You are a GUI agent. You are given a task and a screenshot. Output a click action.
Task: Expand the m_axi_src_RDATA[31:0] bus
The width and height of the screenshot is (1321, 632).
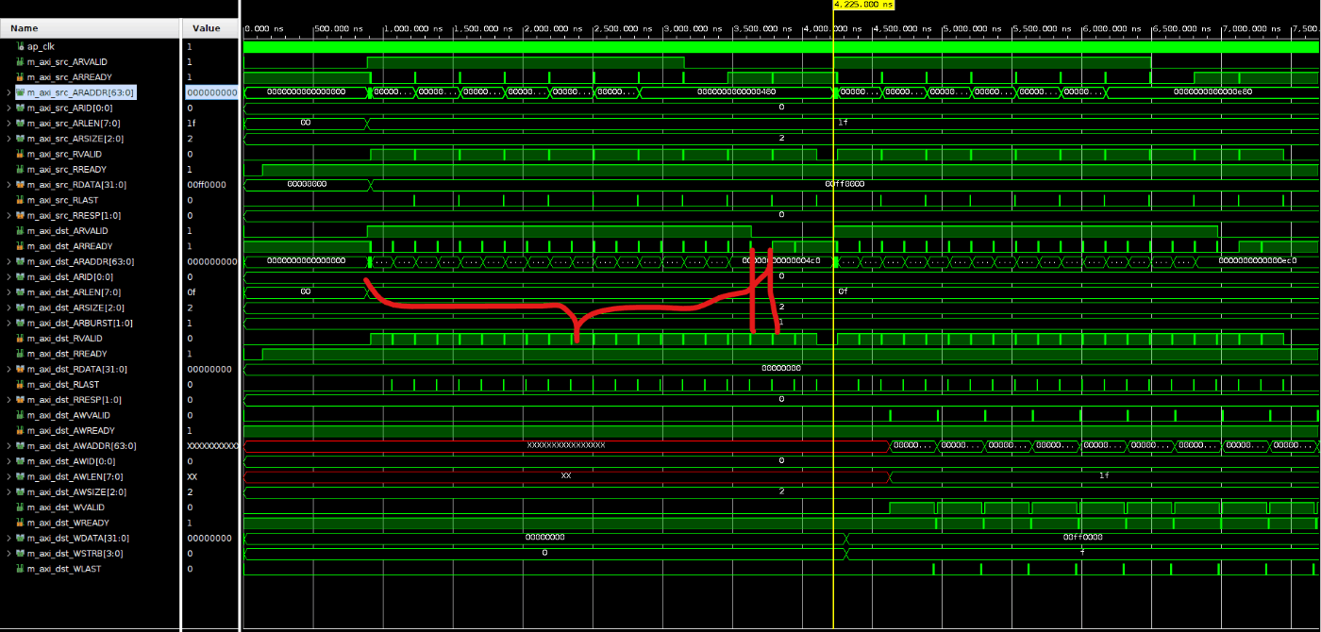click(x=8, y=185)
